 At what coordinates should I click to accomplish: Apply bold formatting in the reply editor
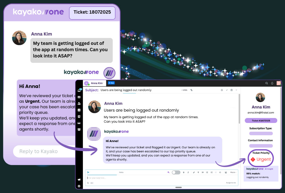click(x=184, y=172)
